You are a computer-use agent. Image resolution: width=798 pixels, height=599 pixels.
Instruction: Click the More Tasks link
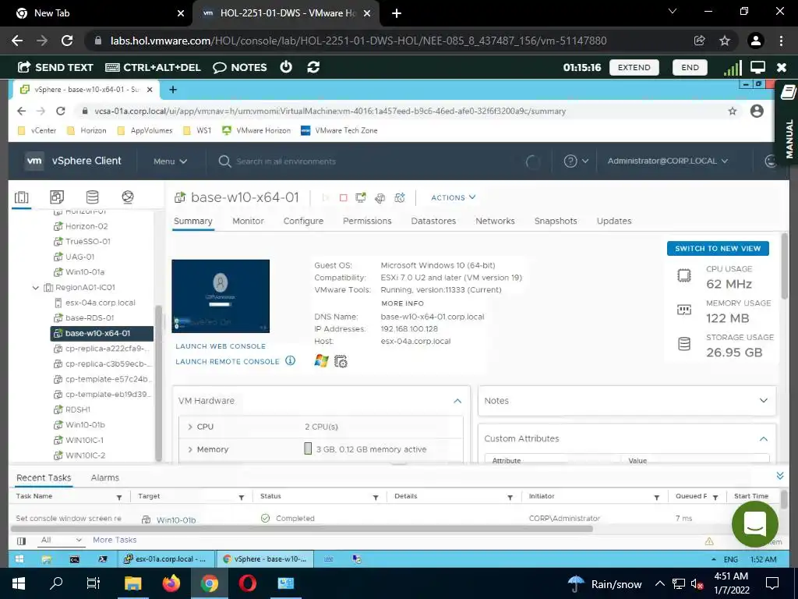click(115, 540)
